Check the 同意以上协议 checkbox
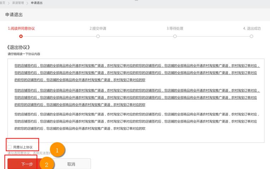This screenshot has width=270, height=169. [x=10, y=147]
